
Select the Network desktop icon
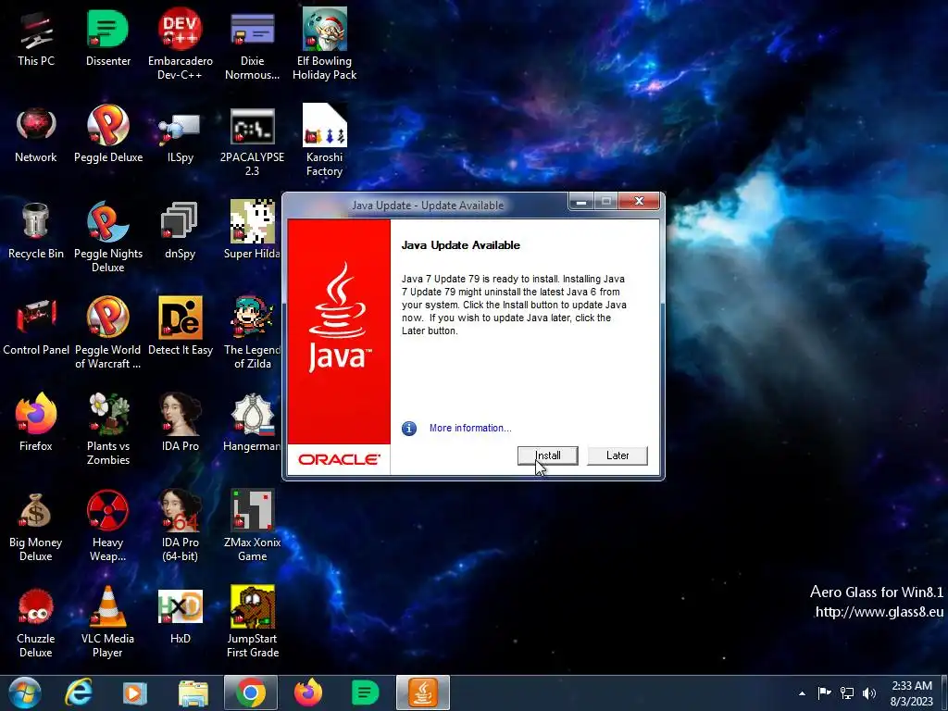click(36, 134)
